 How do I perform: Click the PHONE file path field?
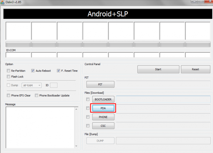pyautogui.click(x=163, y=117)
